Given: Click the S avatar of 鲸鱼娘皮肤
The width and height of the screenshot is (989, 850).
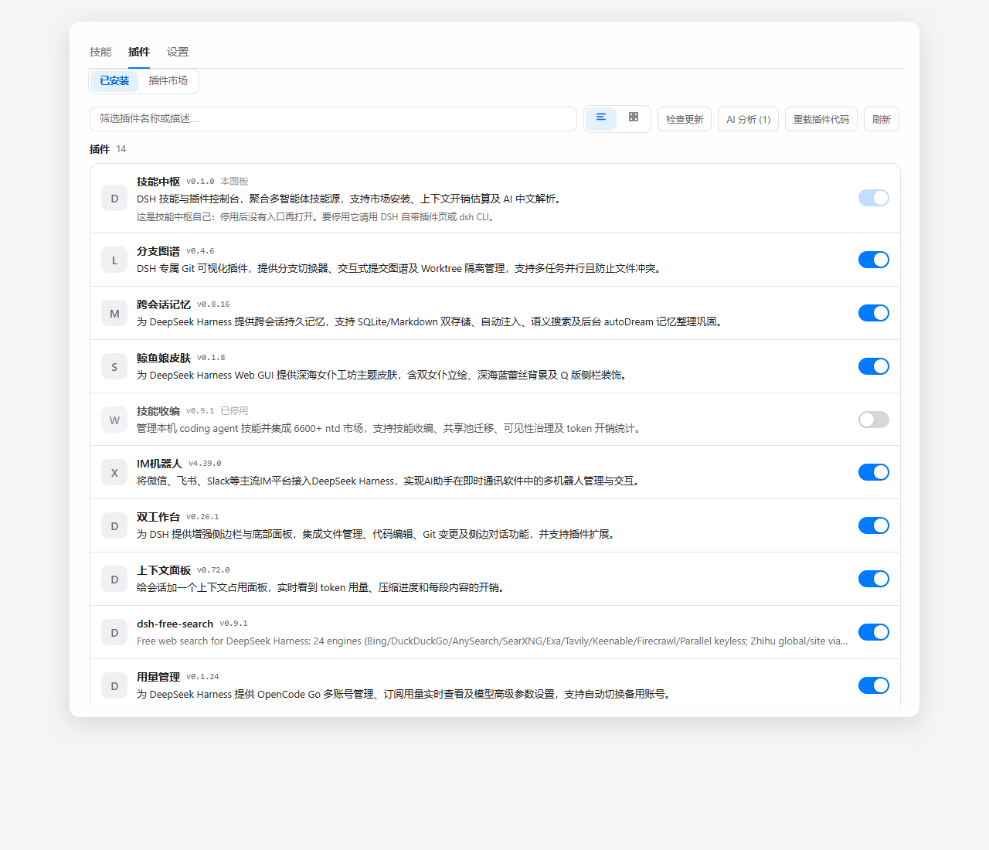Looking at the screenshot, I should point(114,367).
